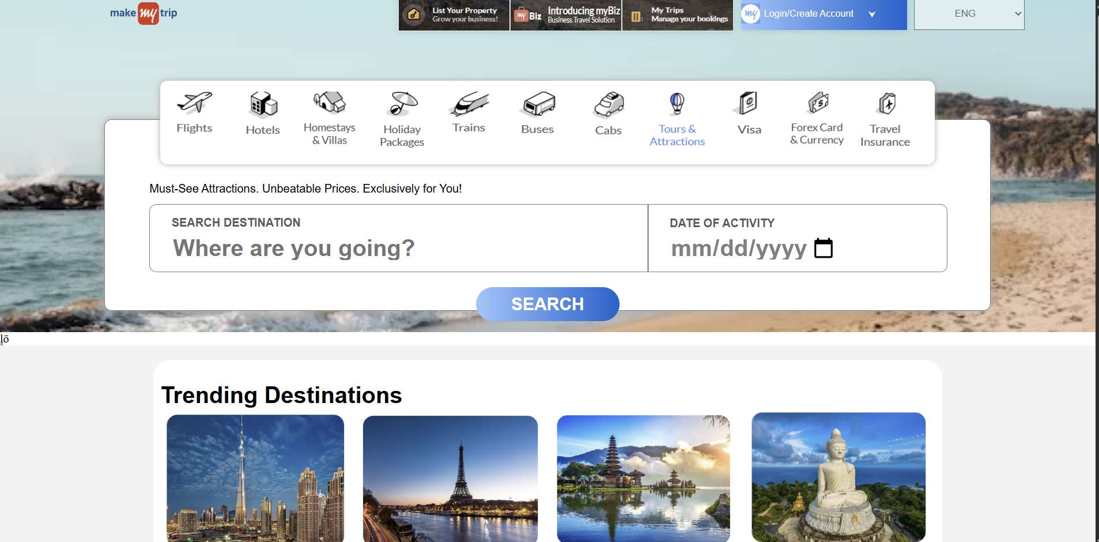Open List Your Property link

(454, 15)
